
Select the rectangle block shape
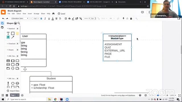click(x=13, y=33)
